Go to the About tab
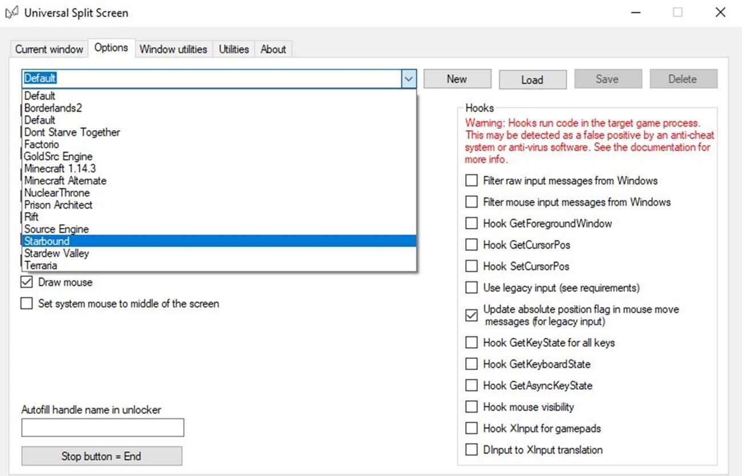 pyautogui.click(x=273, y=49)
